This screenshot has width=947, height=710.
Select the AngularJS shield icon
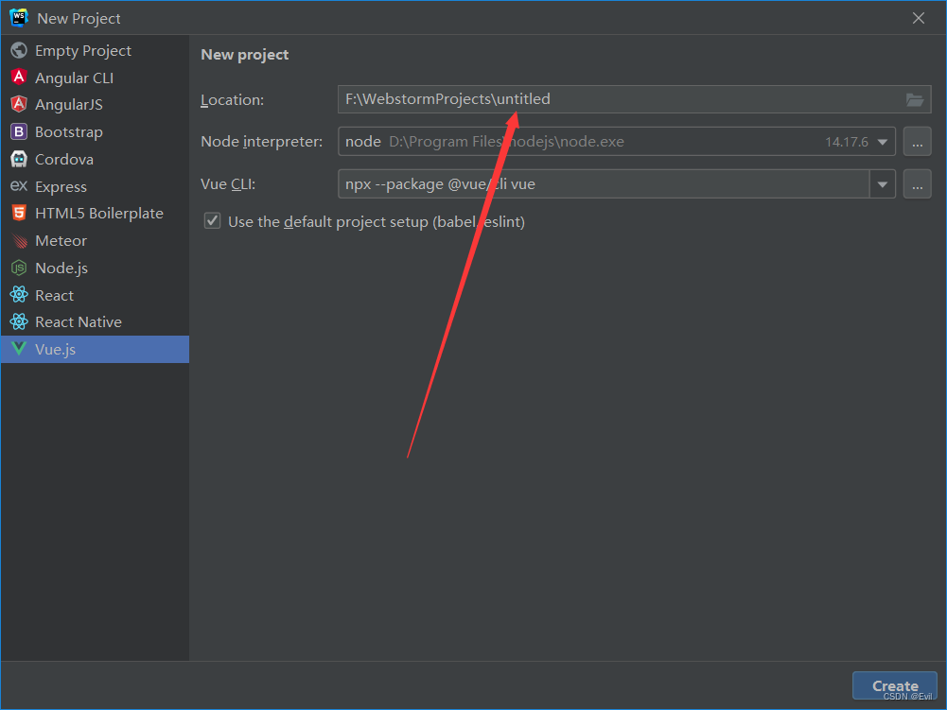pos(18,105)
